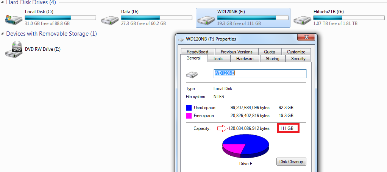Click the 'WD120NB (F:)' drive label

(231, 12)
